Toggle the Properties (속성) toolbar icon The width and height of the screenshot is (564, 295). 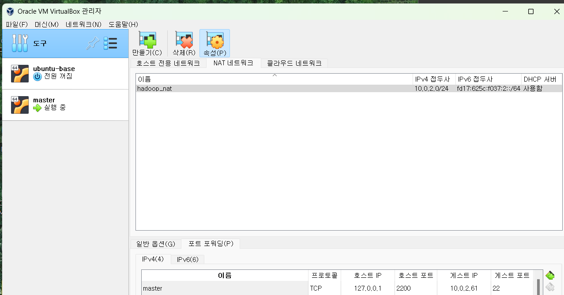(x=214, y=40)
